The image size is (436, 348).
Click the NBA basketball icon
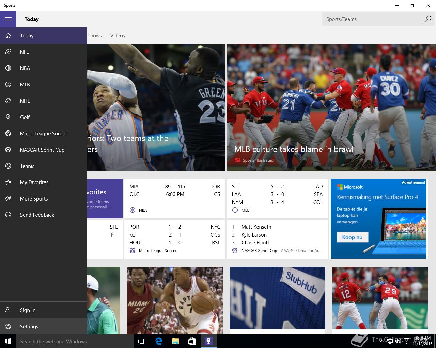coord(8,68)
